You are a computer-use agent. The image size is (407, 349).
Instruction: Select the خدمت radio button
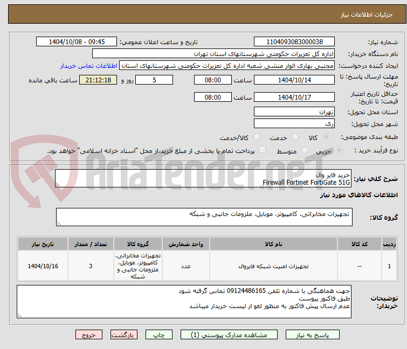[295, 137]
